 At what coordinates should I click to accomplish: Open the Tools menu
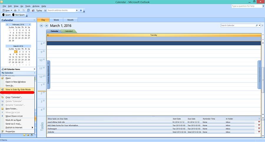(x=28, y=6)
